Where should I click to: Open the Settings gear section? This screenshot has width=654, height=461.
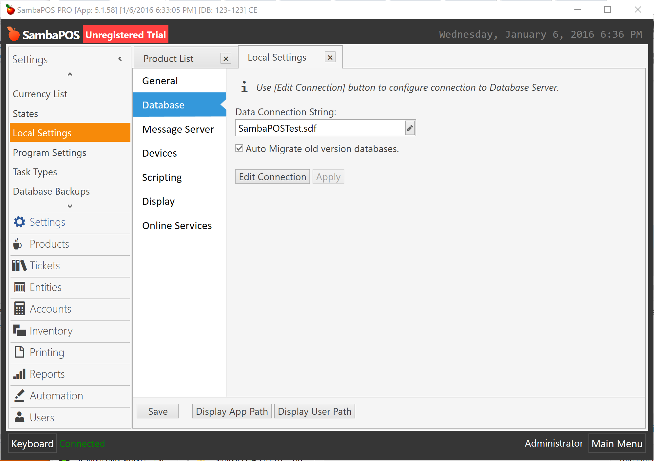(x=19, y=222)
